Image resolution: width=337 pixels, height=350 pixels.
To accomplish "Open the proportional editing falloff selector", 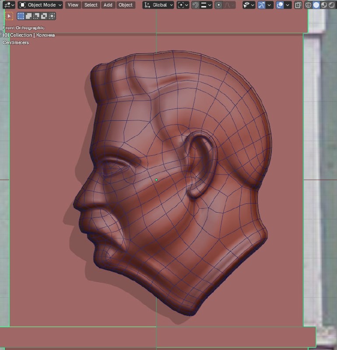I will [229, 5].
